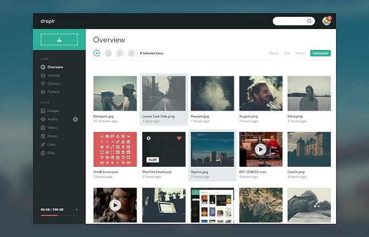The height and width of the screenshot is (237, 369).
Task: Open the Newyork.jpg thumbnail
Action: point(115,93)
